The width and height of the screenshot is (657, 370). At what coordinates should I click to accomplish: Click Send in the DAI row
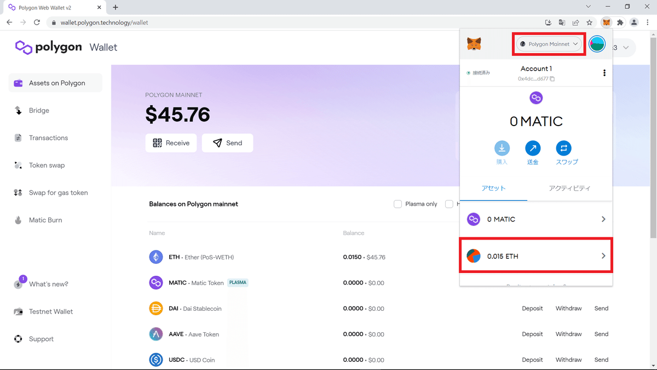point(601,308)
